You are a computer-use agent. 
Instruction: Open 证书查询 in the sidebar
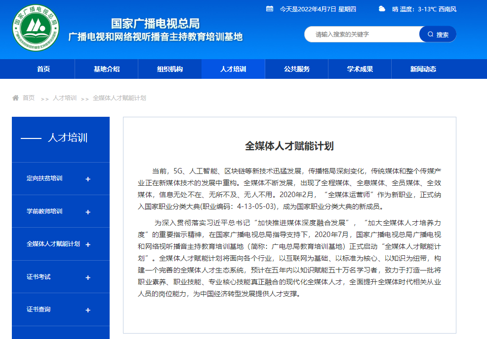(39, 309)
